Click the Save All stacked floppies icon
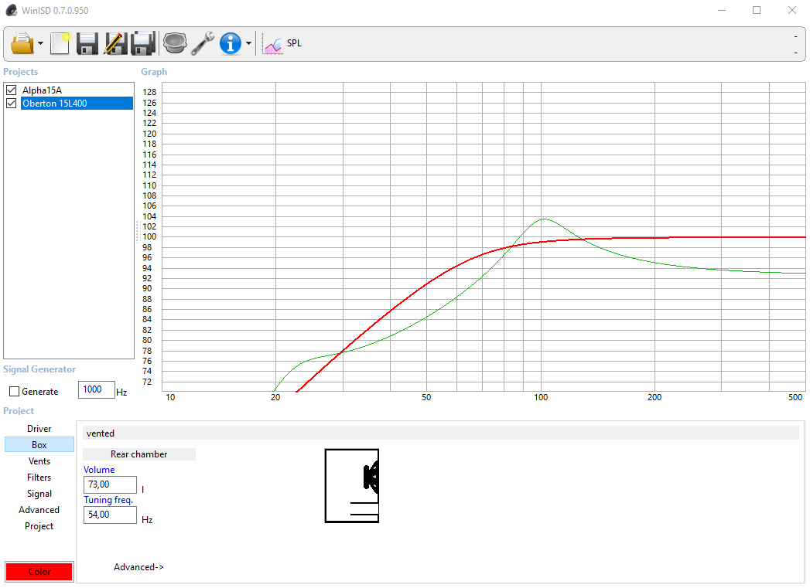 143,43
